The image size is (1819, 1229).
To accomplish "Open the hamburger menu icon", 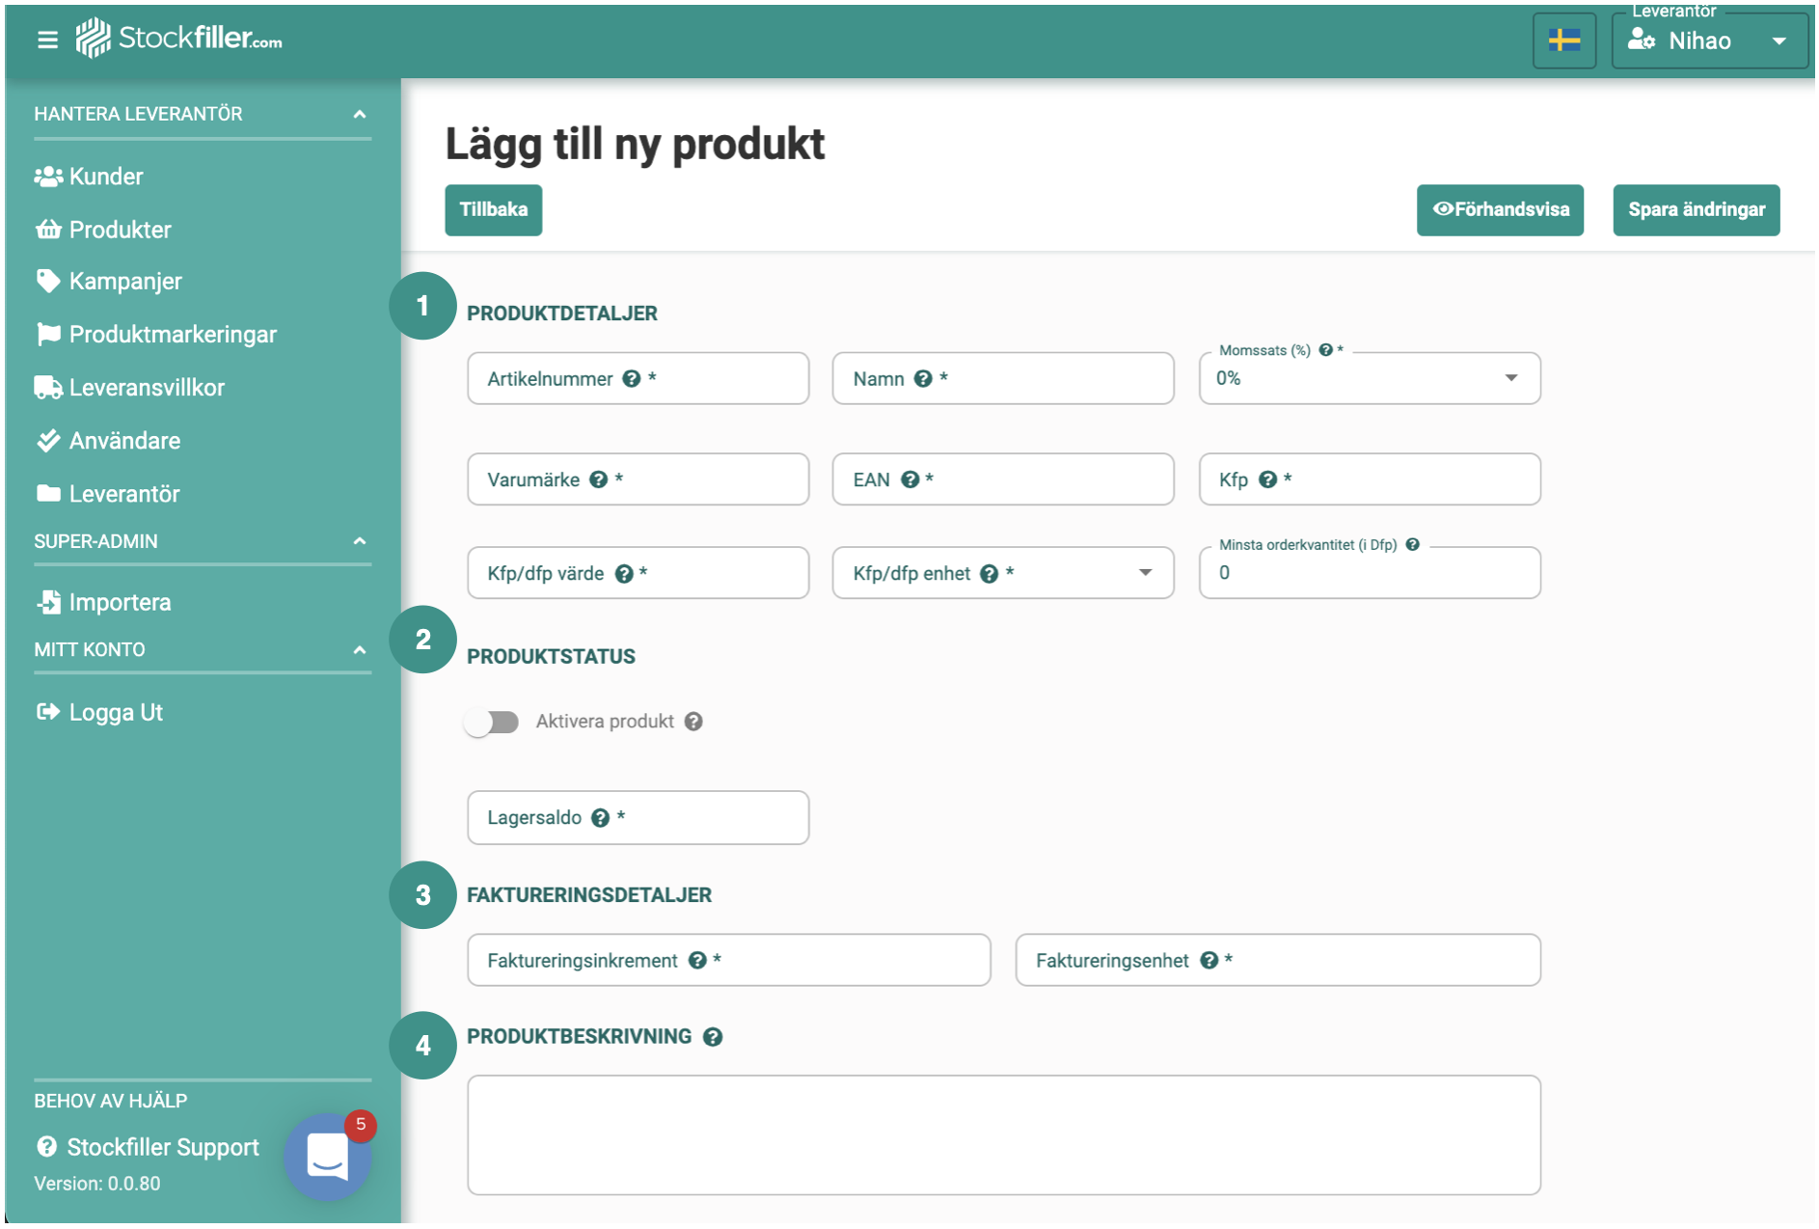I will [x=47, y=40].
